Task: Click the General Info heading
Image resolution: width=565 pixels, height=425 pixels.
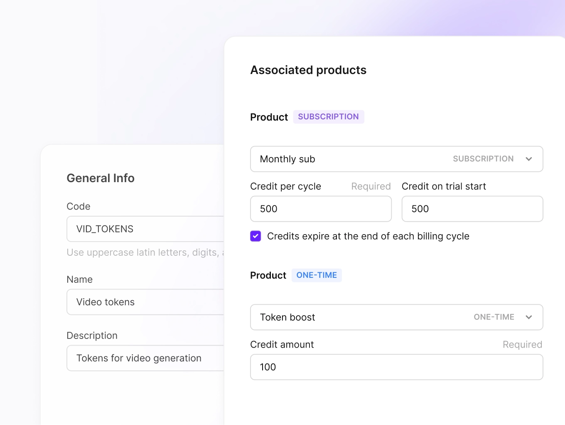Action: point(101,178)
